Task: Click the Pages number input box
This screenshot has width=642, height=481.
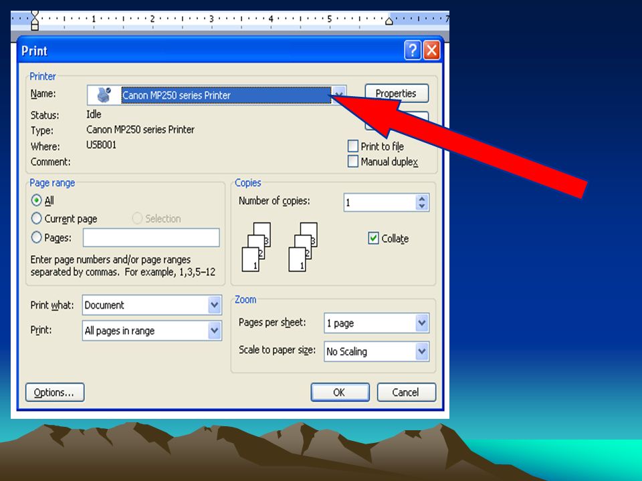Action: 151,238
